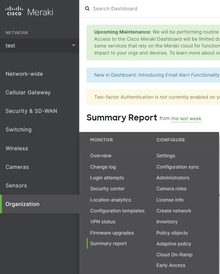Create a new network under Configure

pos(173,211)
